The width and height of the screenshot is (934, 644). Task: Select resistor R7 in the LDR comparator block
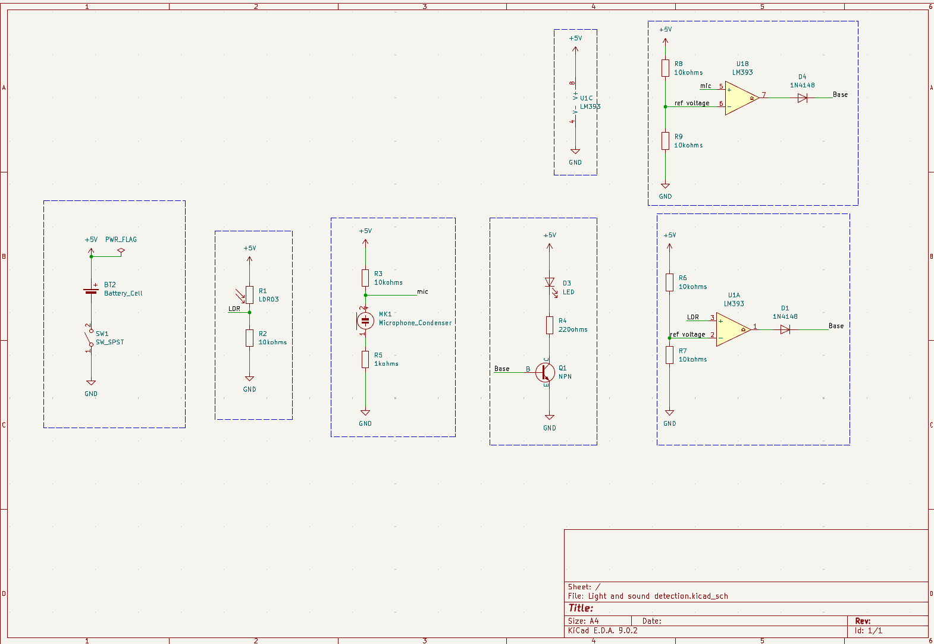click(669, 355)
